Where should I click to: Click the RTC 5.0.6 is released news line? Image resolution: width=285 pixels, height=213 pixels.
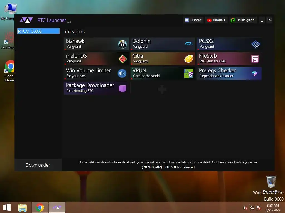[168, 167]
